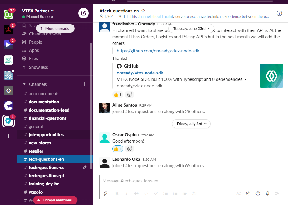Open VTEX Partner workspace menu
This screenshot has height=205, width=288.
tap(38, 11)
